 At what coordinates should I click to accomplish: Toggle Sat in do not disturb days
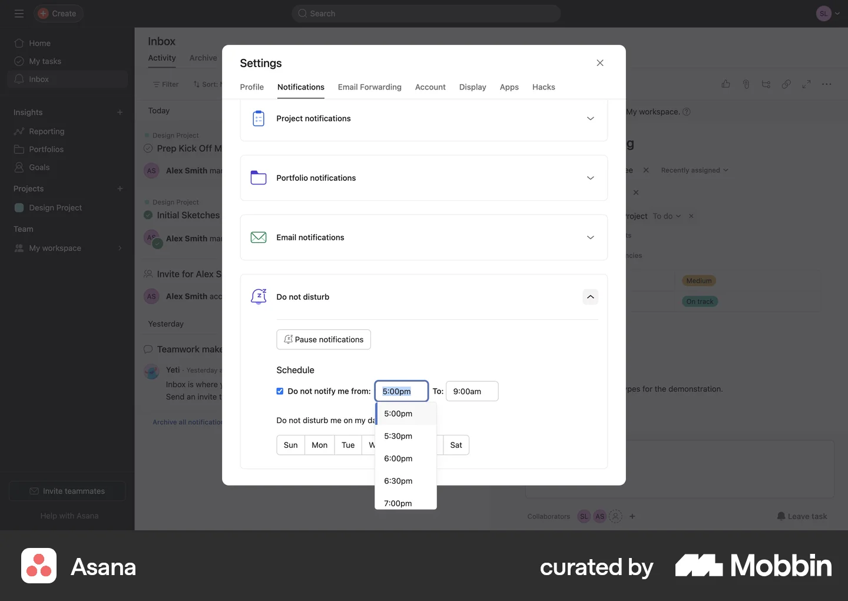pos(456,445)
